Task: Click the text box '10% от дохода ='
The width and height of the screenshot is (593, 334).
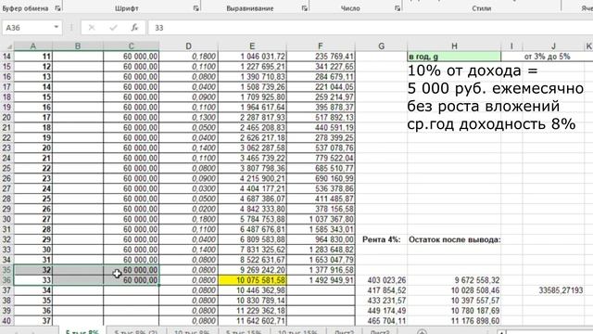Action: coord(473,71)
